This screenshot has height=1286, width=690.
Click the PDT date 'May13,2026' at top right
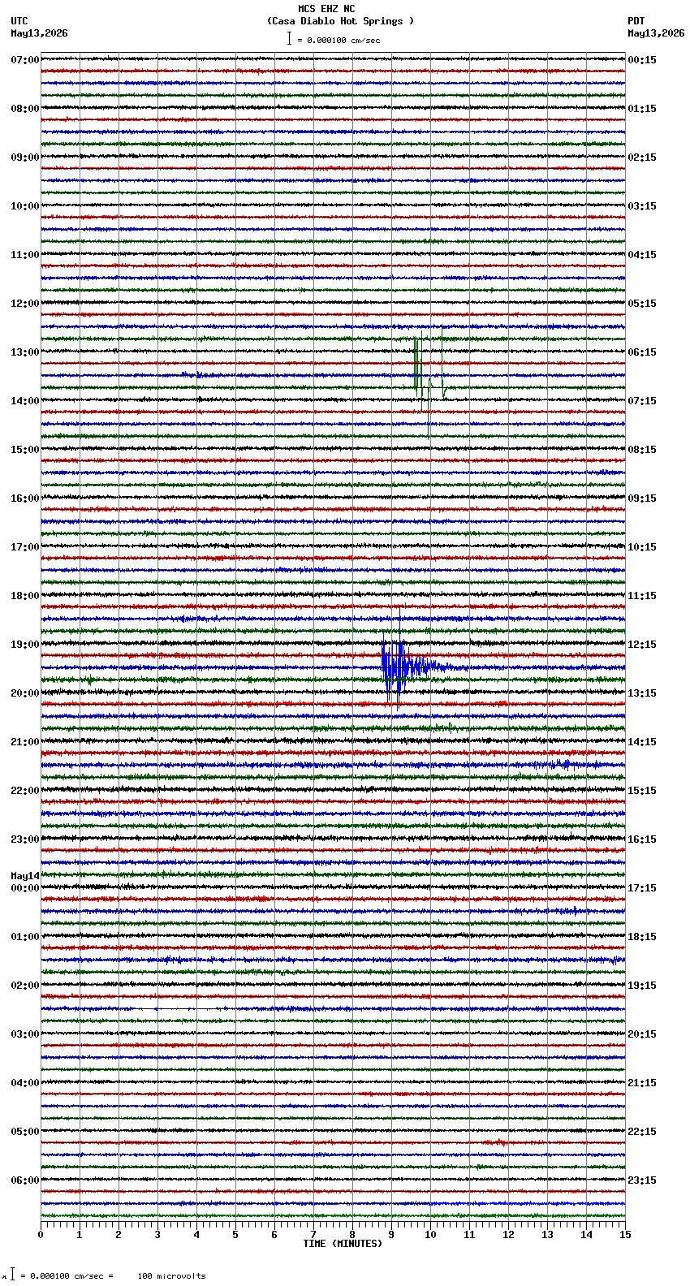tap(656, 33)
